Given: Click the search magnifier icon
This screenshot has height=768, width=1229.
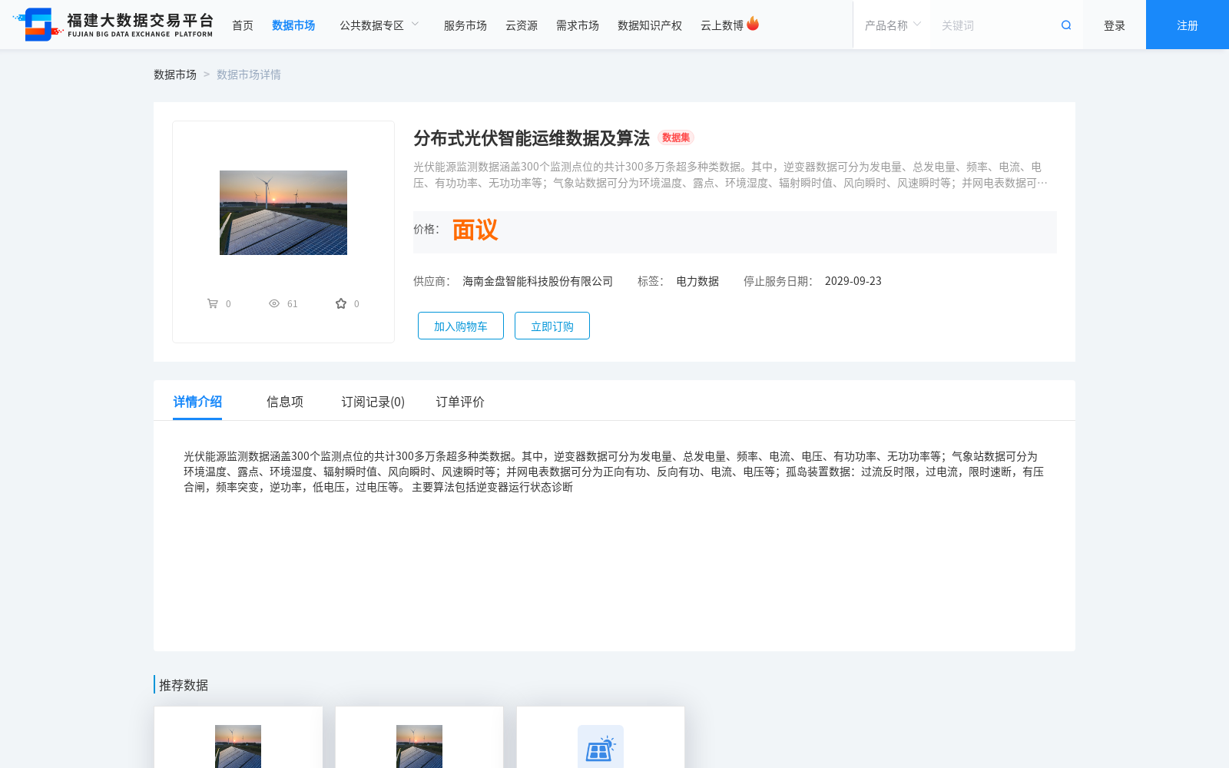Looking at the screenshot, I should point(1066,25).
